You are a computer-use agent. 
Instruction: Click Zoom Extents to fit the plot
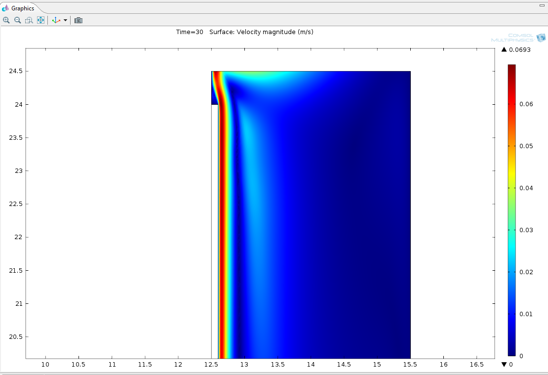40,20
